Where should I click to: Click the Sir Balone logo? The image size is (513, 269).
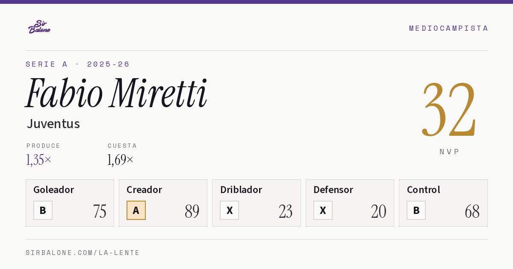point(39,27)
